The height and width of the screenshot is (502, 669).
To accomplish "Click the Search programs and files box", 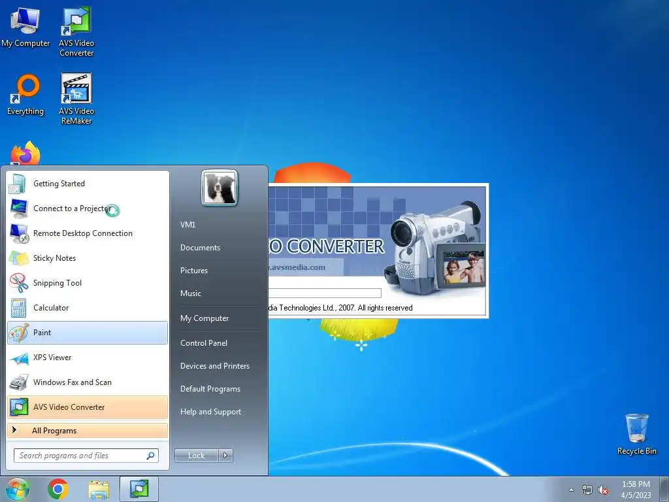I will coord(86,456).
